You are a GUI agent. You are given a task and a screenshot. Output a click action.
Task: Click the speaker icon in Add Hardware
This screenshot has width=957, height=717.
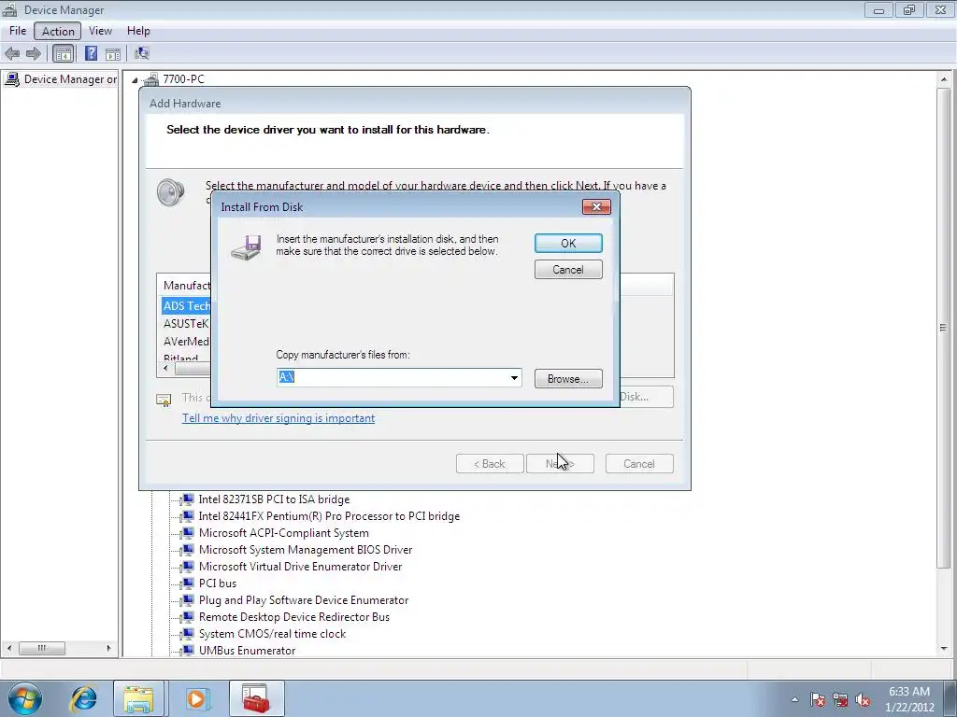point(170,192)
